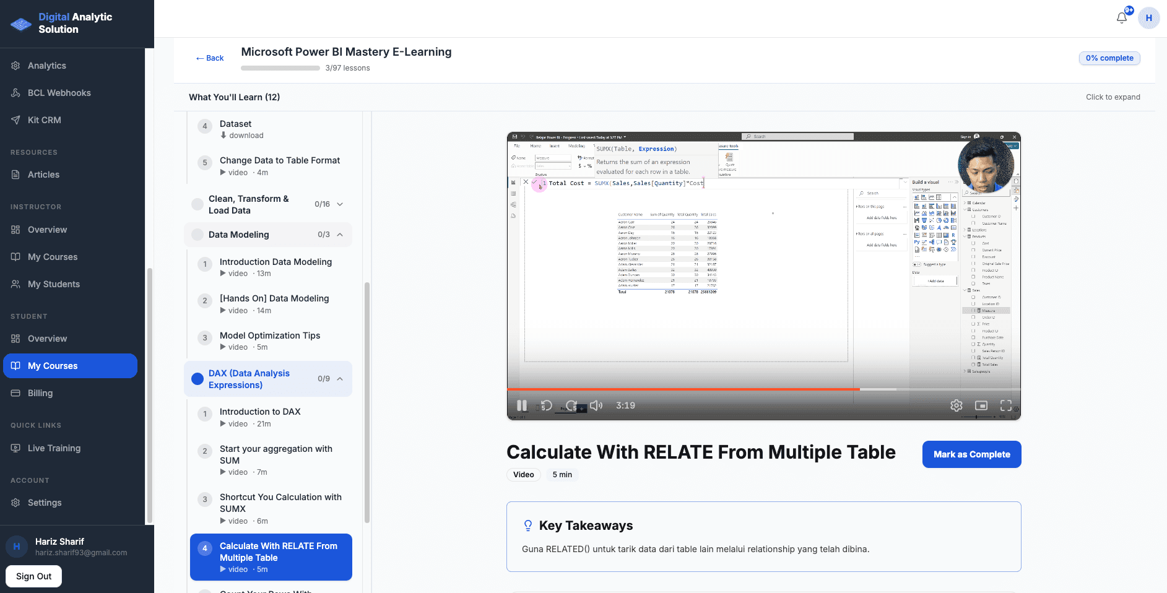Click the Digital Analytic Solution logo
The width and height of the screenshot is (1167, 593).
click(x=62, y=24)
